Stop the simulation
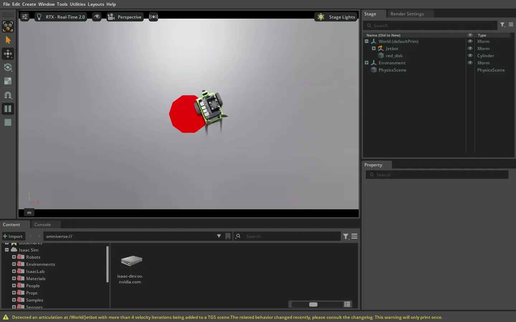This screenshot has width=516, height=322. click(x=8, y=122)
